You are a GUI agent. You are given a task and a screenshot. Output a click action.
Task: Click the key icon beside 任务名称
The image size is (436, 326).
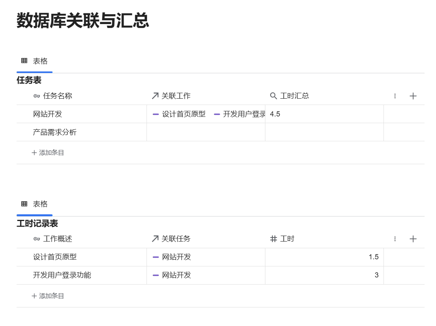37,96
